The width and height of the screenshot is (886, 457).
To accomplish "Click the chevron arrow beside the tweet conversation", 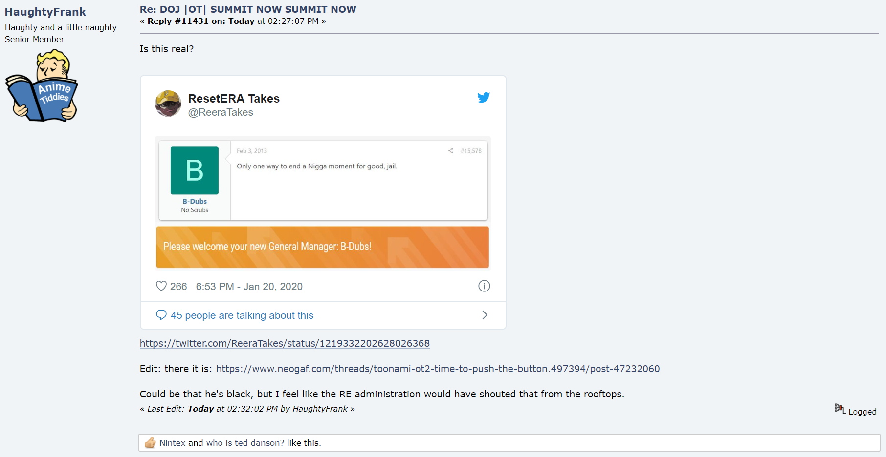I will click(485, 315).
